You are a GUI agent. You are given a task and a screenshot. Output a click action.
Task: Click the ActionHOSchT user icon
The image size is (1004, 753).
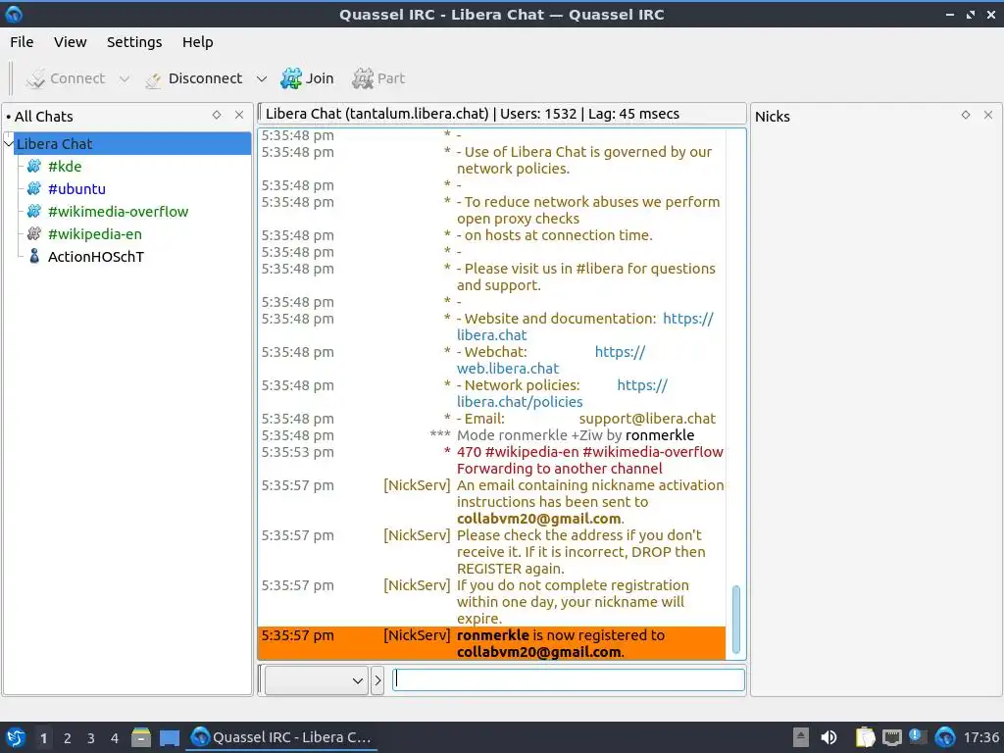click(34, 257)
